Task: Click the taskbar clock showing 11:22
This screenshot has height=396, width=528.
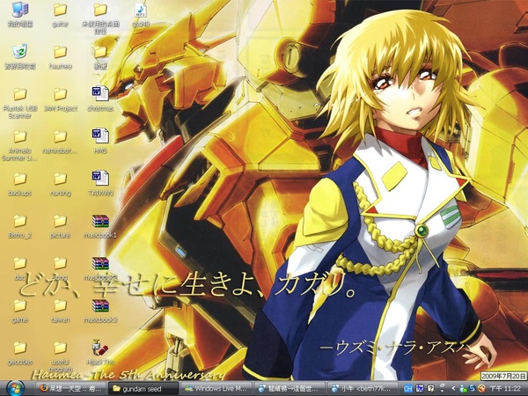Action: pos(505,389)
